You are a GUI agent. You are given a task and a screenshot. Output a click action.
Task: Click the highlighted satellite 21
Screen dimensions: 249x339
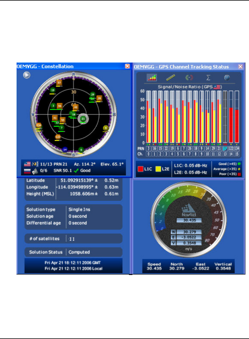[x=83, y=119]
